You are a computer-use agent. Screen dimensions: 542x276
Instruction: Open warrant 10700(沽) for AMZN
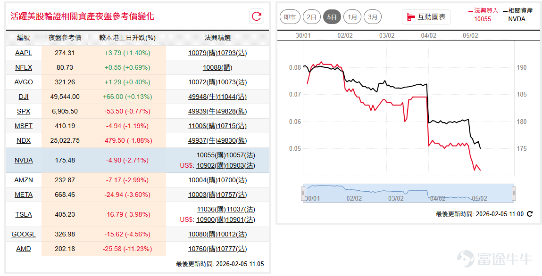[x=232, y=180]
